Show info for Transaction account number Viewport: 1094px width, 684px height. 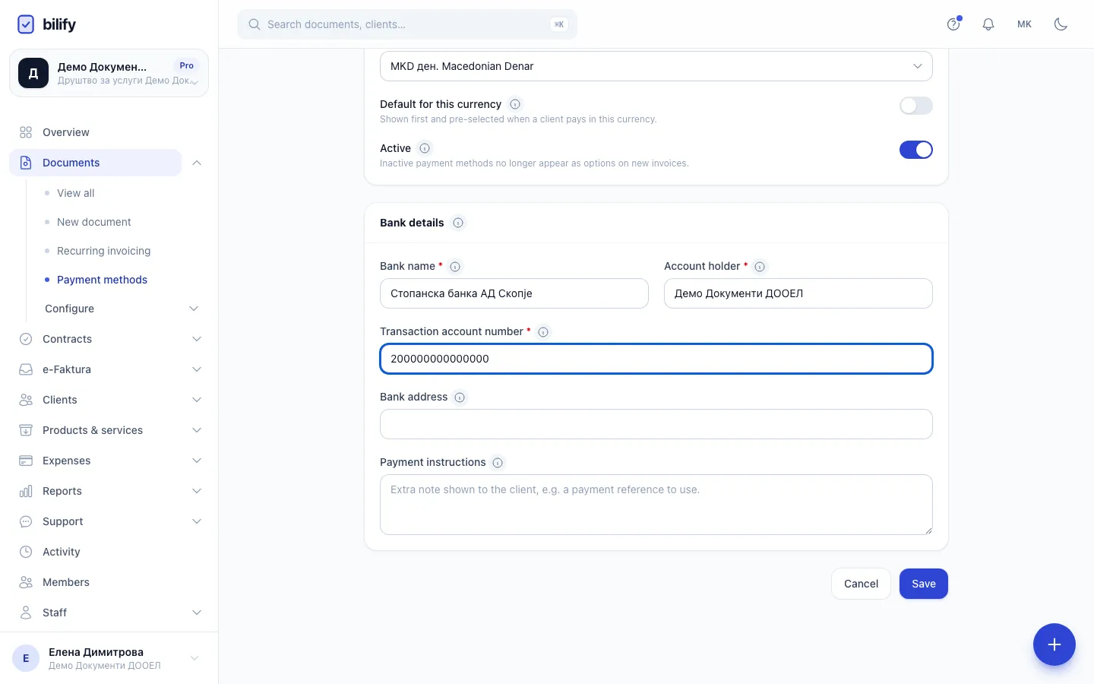click(543, 332)
